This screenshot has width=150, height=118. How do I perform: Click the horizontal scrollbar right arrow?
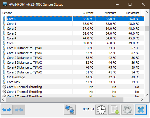point(142,100)
